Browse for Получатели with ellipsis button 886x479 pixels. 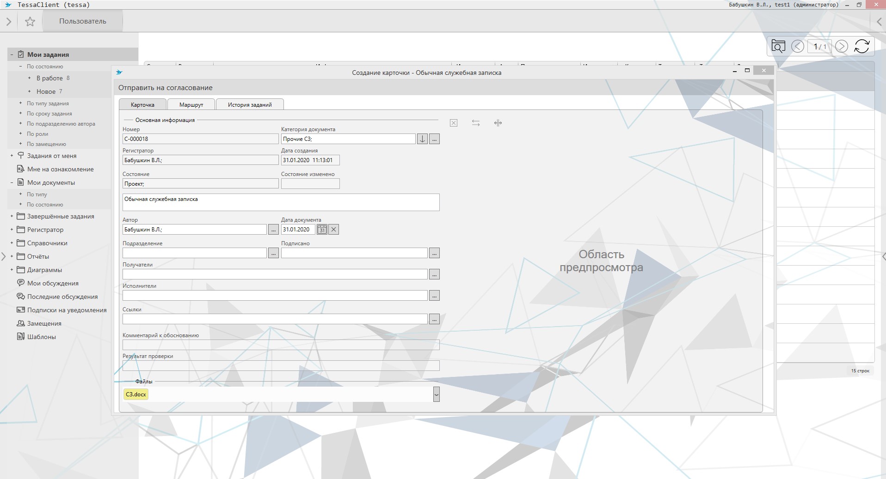point(434,274)
